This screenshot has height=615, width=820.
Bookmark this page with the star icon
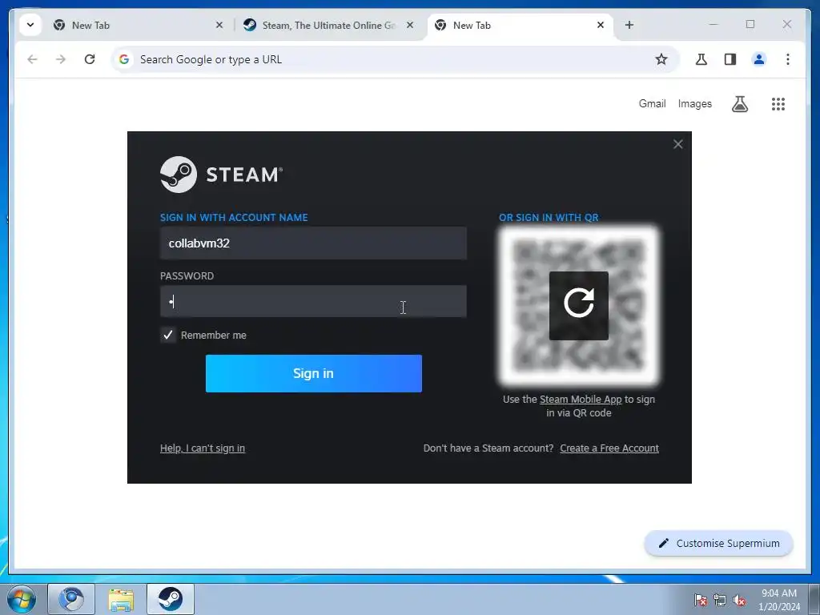click(661, 59)
